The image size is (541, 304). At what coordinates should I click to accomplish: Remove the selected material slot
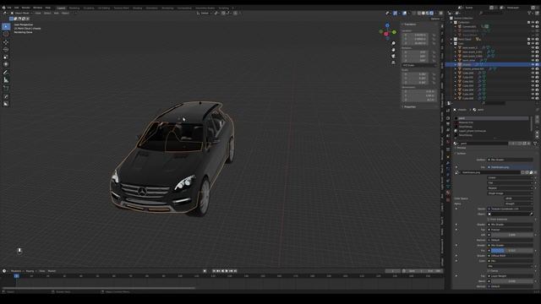tap(537, 122)
